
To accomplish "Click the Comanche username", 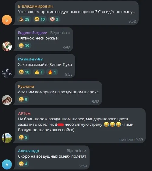I will 30,59.
